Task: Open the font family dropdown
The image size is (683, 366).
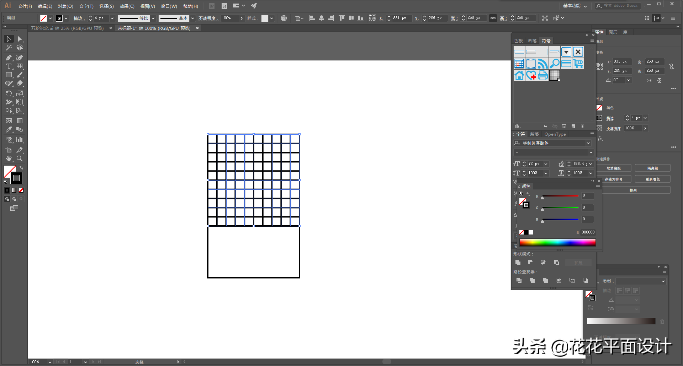Action: point(588,143)
